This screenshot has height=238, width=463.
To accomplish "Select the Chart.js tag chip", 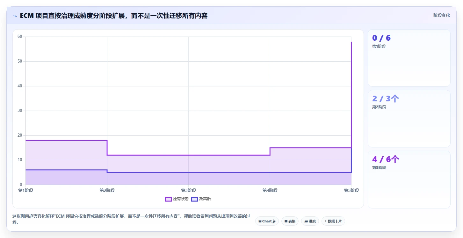I will pyautogui.click(x=267, y=221).
